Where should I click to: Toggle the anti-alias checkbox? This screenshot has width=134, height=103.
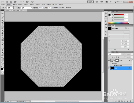53,8
